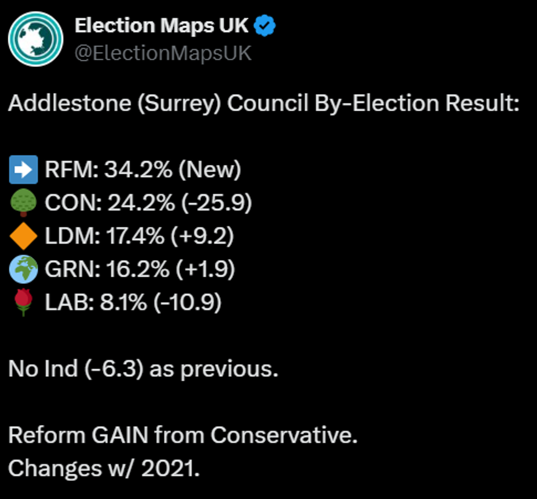
Task: Click the "(New)" label on RFM line
Action: coord(209,170)
